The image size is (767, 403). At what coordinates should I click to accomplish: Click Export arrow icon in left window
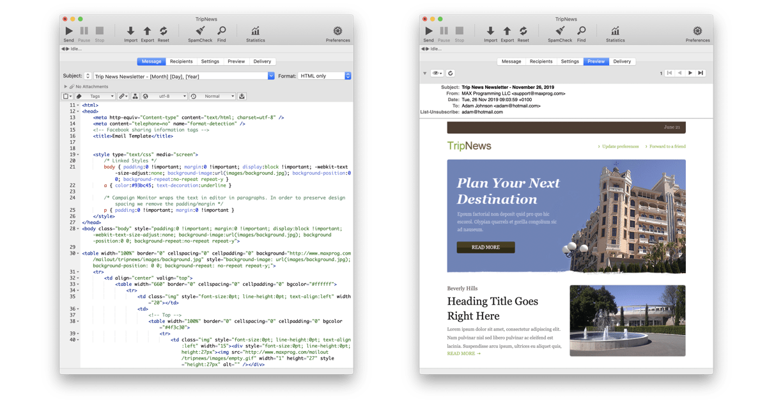click(x=147, y=31)
